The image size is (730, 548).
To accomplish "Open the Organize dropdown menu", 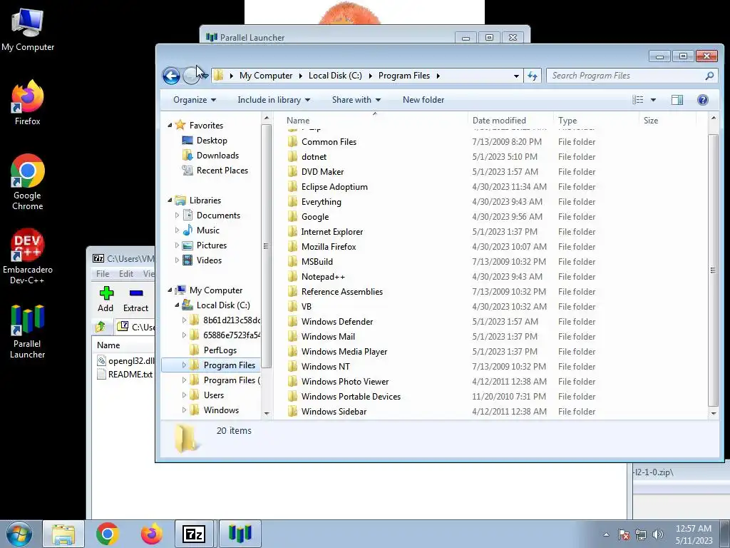I will click(x=195, y=100).
